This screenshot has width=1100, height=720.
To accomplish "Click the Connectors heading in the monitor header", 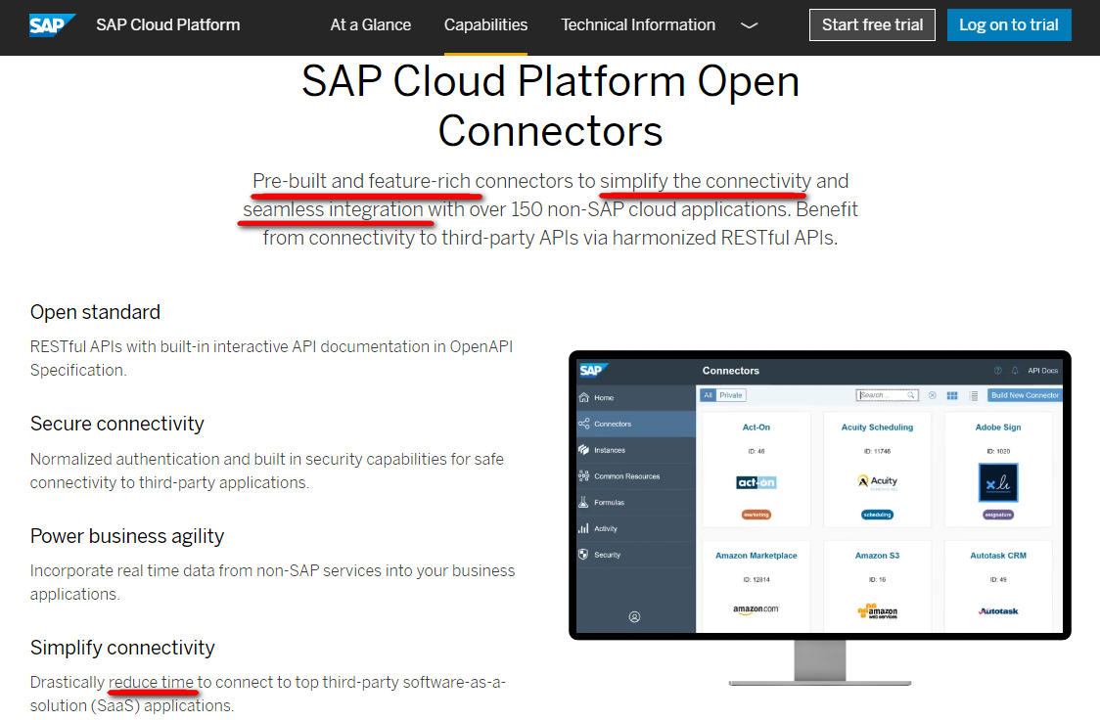I will 730,370.
